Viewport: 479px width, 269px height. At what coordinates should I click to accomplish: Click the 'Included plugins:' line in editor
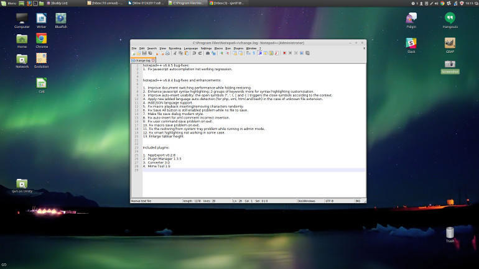click(156, 148)
